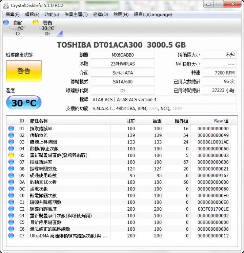Click the blue status dot for ID 0C

(11, 189)
